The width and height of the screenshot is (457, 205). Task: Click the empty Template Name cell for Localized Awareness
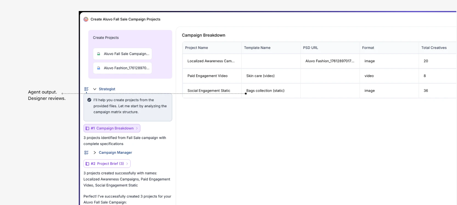coord(271,61)
